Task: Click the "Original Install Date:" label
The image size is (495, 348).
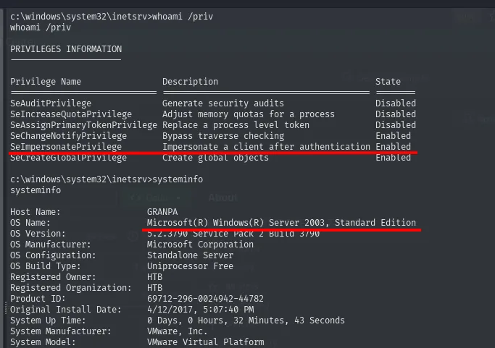Action: tap(66, 310)
